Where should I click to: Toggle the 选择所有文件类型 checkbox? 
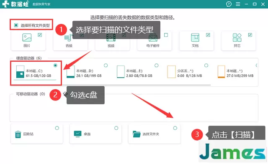[x=16, y=25]
